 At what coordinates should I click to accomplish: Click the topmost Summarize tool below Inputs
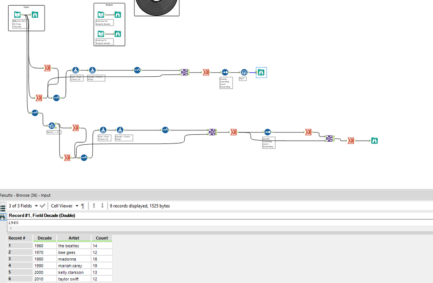(x=47, y=68)
